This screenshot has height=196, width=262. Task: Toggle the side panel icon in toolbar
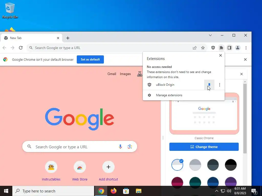[230, 48]
